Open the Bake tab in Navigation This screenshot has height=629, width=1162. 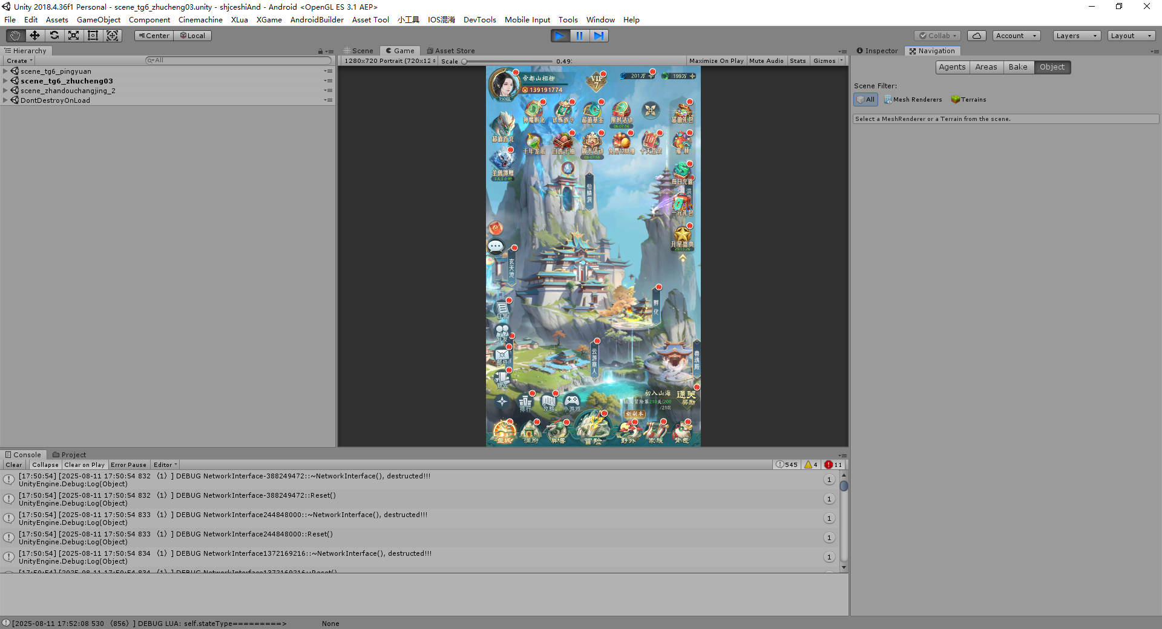1018,67
